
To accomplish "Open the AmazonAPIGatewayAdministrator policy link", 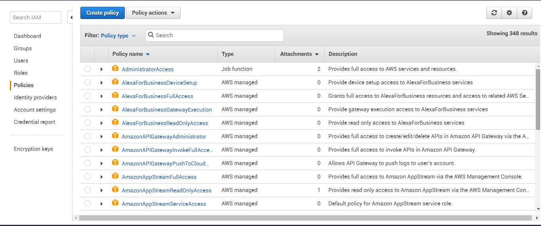I will pos(164,137).
